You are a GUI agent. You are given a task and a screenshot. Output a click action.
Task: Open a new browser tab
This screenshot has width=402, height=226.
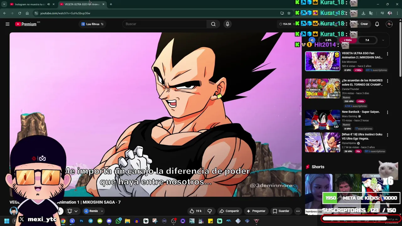click(x=111, y=4)
